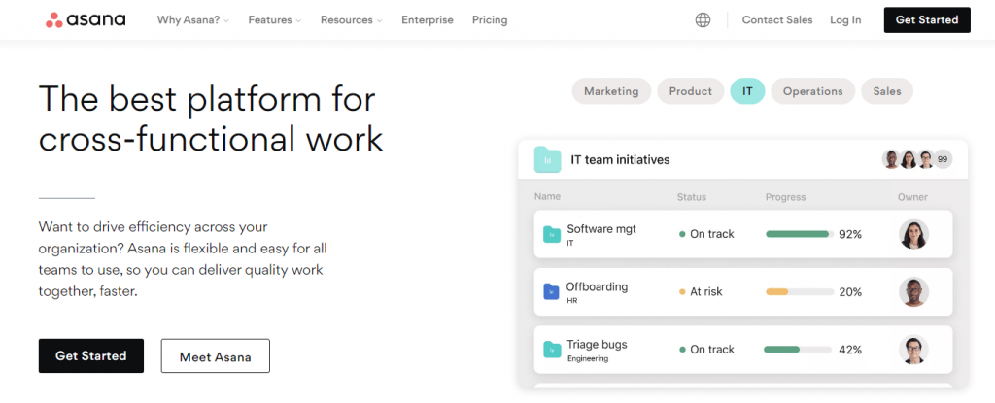This screenshot has height=403, width=995.
Task: Click the Software mgt owner avatar
Action: 913,234
